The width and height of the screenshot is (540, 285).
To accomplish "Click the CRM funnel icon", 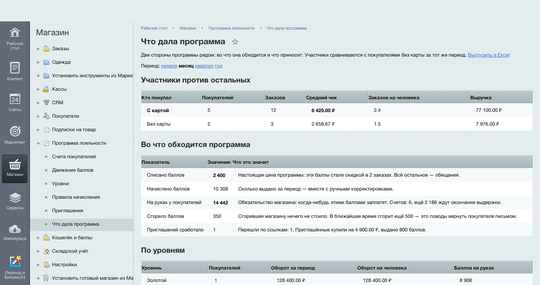I will (46, 102).
